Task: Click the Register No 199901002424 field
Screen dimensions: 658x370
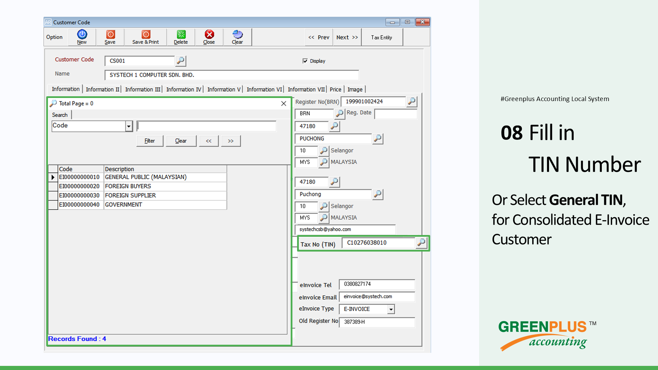Action: (x=373, y=101)
